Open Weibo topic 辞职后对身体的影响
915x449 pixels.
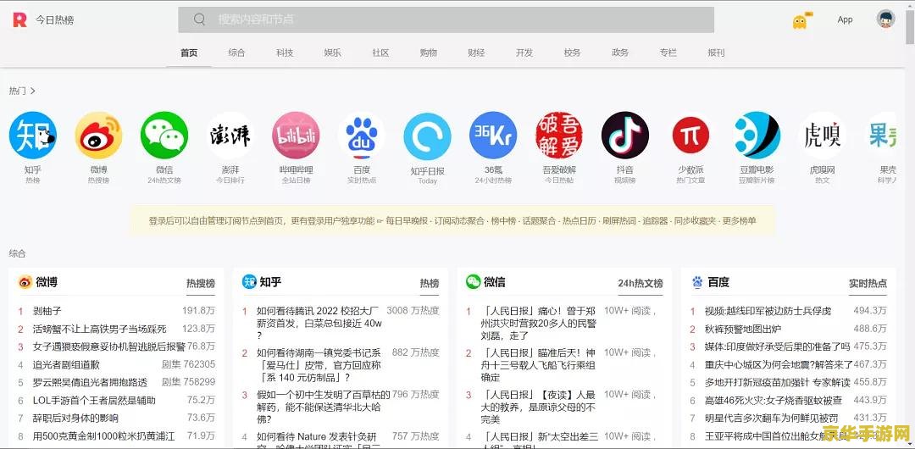(x=76, y=418)
